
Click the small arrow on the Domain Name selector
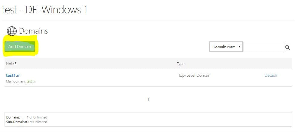tap(240, 47)
